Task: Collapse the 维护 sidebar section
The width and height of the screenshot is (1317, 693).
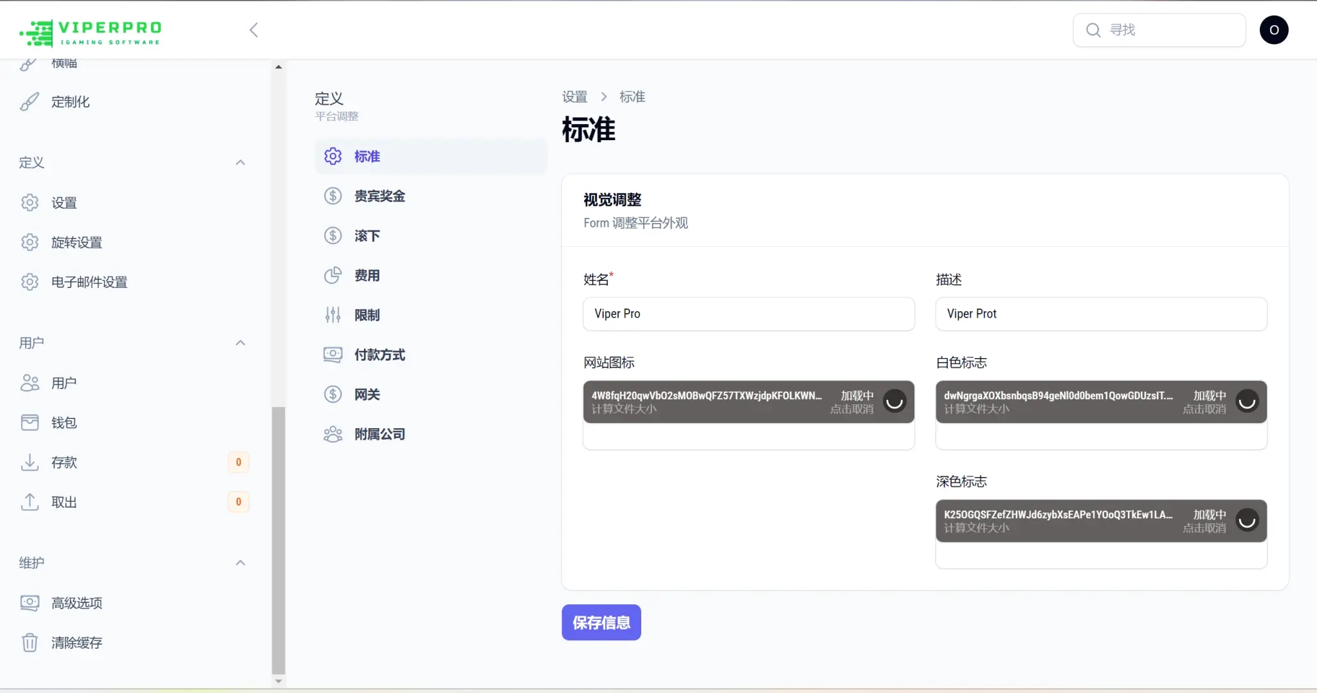Action: coord(239,562)
